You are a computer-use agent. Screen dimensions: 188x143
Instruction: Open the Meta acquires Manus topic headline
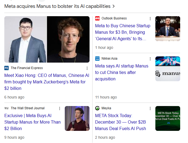(x=57, y=6)
